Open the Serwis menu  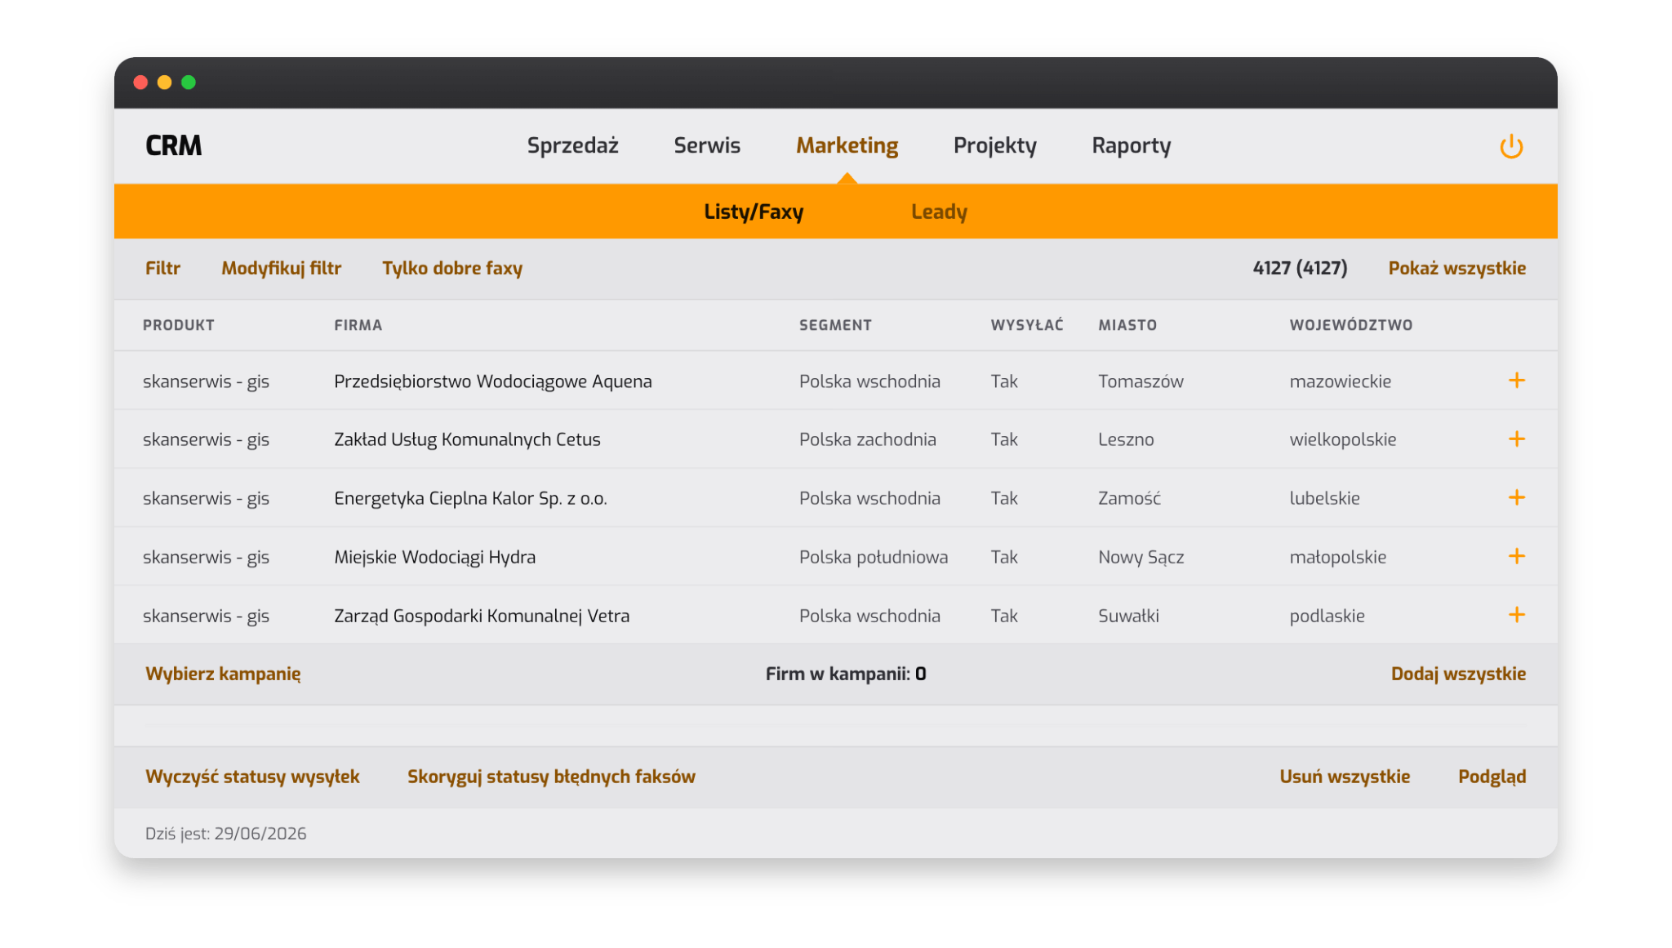click(707, 145)
